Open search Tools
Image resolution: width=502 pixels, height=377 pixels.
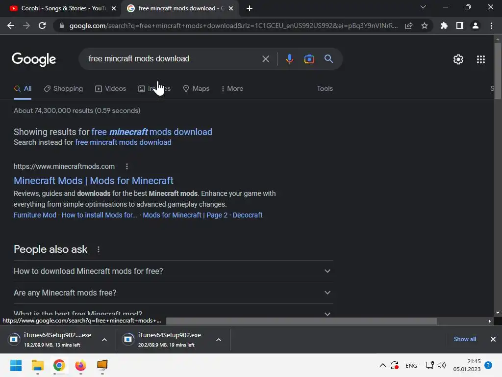(325, 88)
